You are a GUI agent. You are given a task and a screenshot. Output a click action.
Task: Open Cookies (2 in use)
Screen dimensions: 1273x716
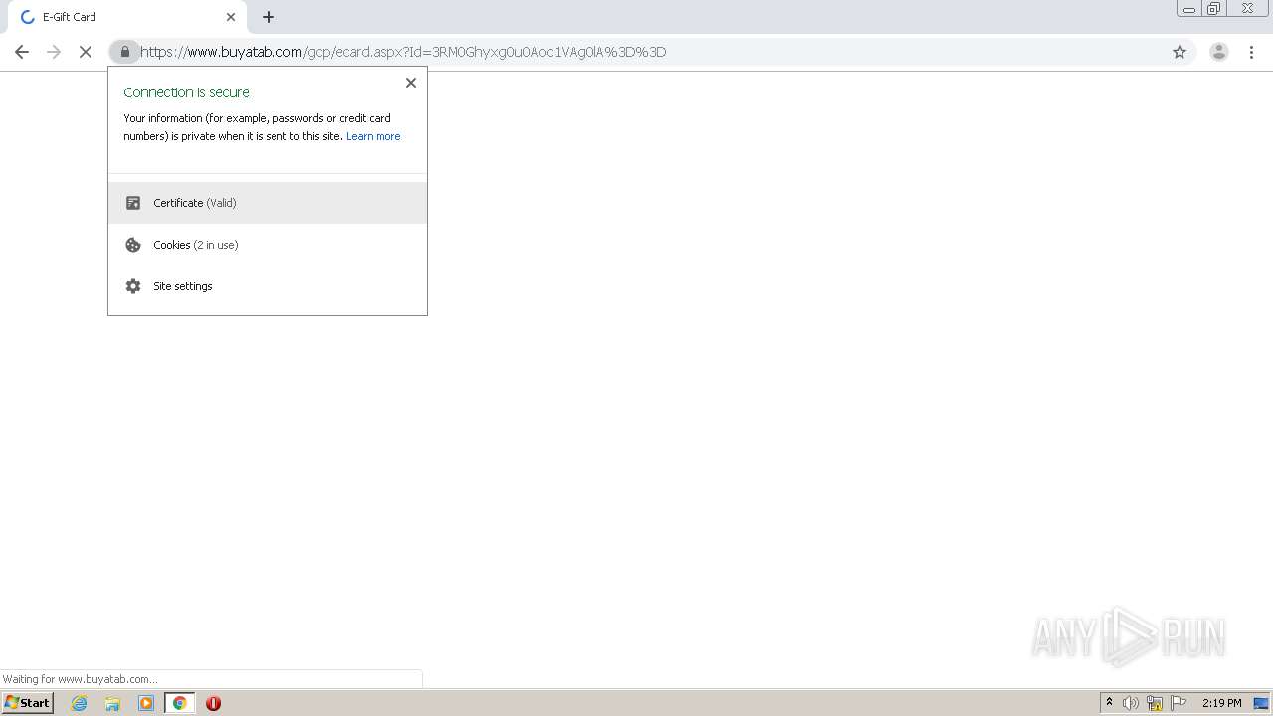tap(268, 245)
